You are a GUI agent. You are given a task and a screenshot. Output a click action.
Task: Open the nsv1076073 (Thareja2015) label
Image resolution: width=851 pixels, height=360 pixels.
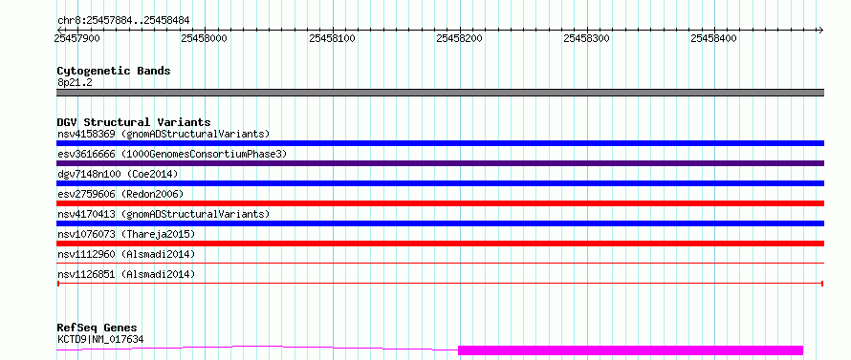point(126,234)
